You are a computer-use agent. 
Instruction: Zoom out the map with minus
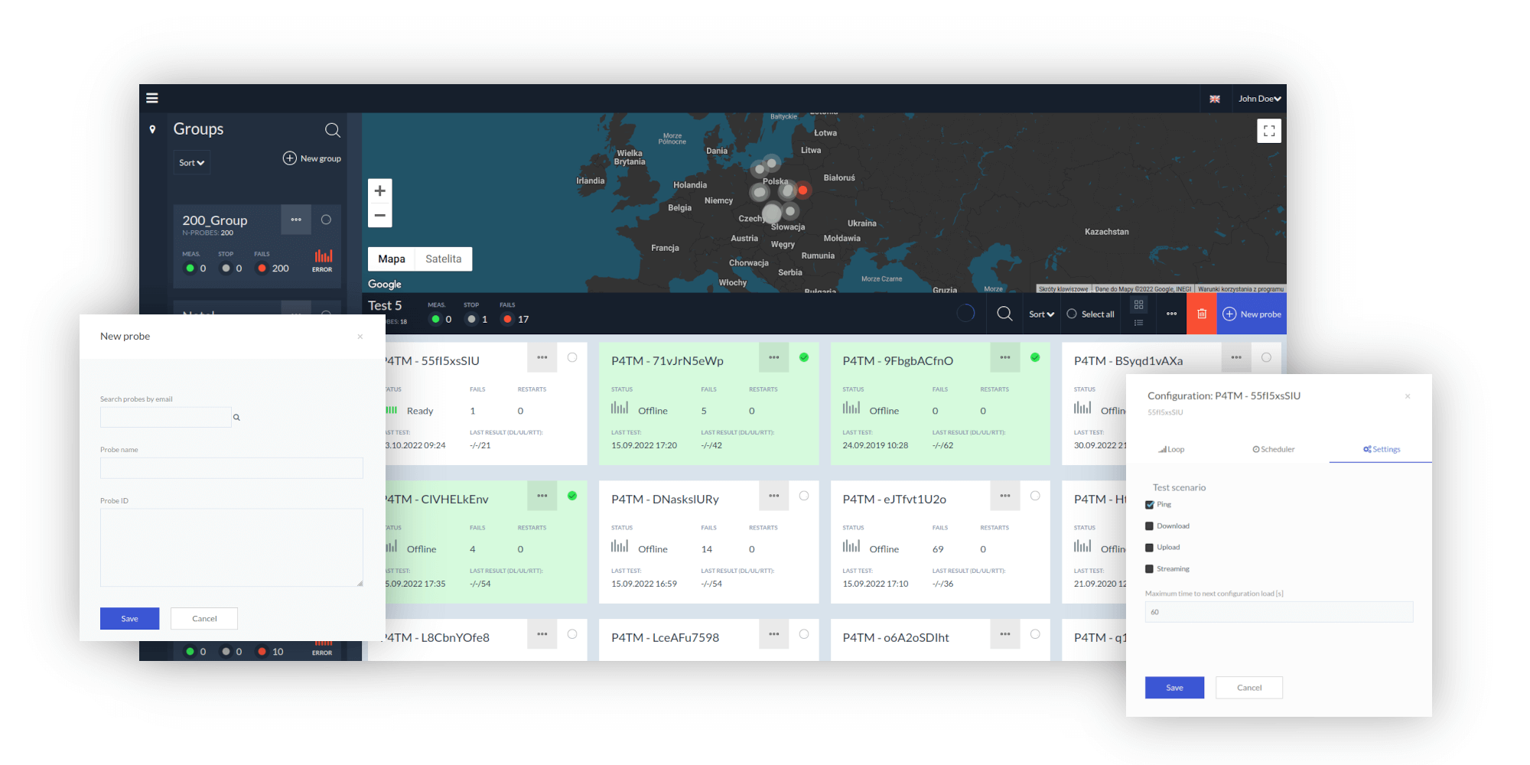[x=379, y=216]
